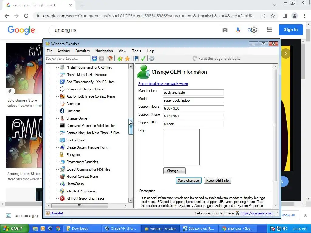Open the File menu in Winaero Tweaker
This screenshot has height=233, width=311.
(x=50, y=51)
